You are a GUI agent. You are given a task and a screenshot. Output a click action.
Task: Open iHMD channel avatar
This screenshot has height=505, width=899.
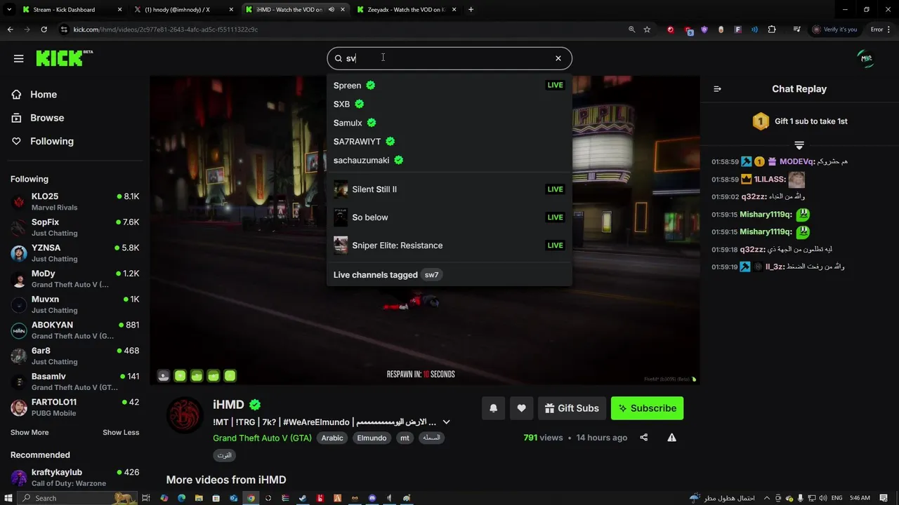point(185,415)
